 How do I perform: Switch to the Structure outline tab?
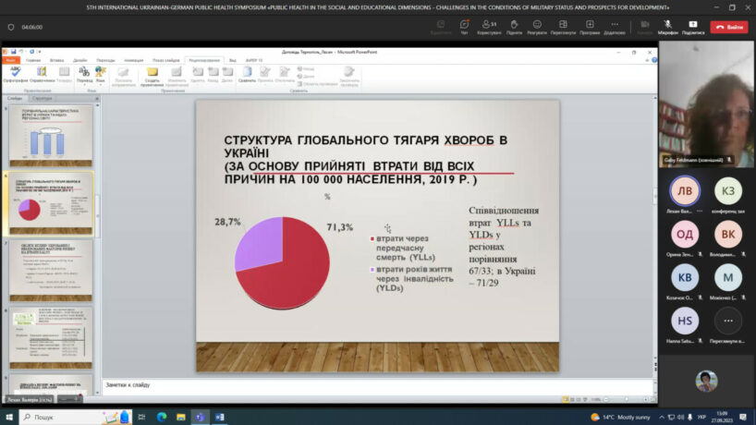pos(42,98)
